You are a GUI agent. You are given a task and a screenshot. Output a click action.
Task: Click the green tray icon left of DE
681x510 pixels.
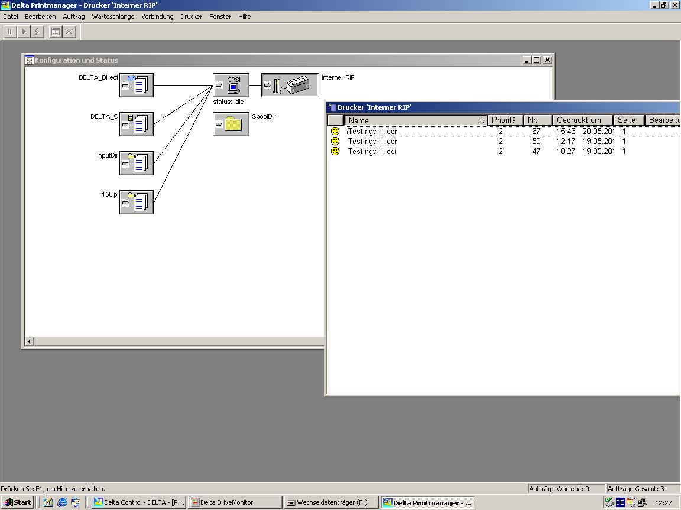610,502
